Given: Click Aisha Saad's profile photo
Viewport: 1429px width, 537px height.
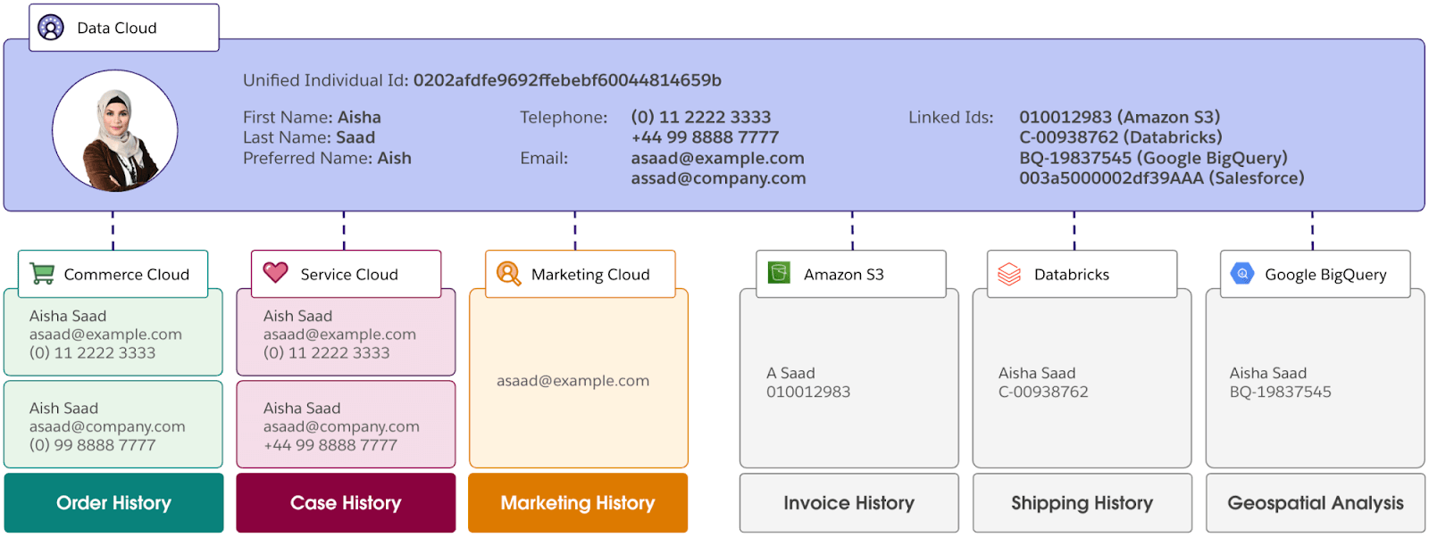Looking at the screenshot, I should pos(114,130).
